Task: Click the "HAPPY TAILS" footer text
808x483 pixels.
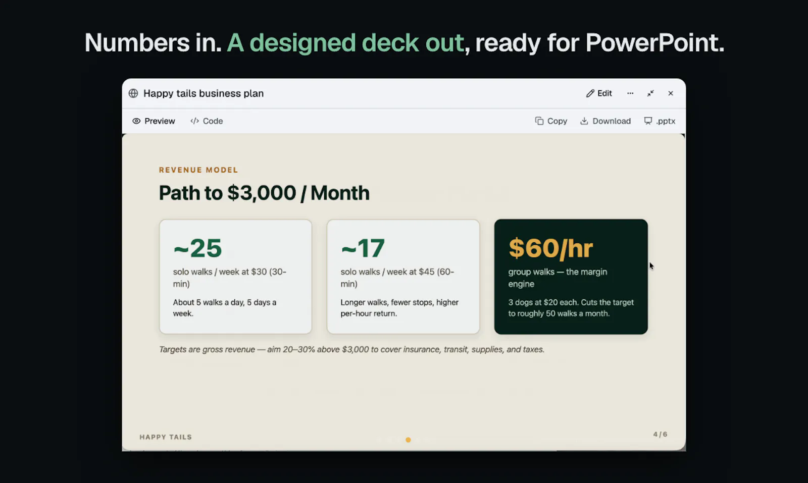Action: point(166,437)
